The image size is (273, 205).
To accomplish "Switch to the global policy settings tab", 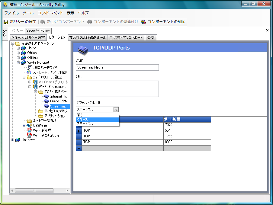I will (x=28, y=38).
